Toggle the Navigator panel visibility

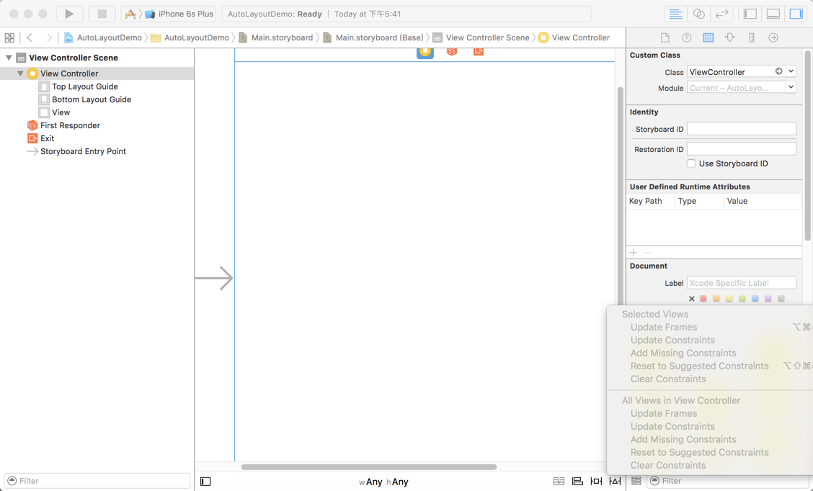[750, 14]
